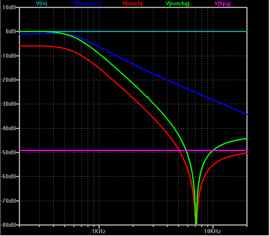This screenshot has width=270, height=236.
Task: Select the V(notchg) trace label
Action: [x=177, y=3]
